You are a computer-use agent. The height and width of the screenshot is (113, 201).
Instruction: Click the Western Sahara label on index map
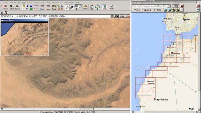151,82
